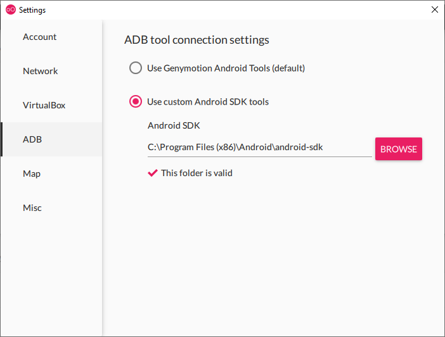Click the 'Android SDK' field label
Screen dimensions: 445x337
click(x=174, y=125)
